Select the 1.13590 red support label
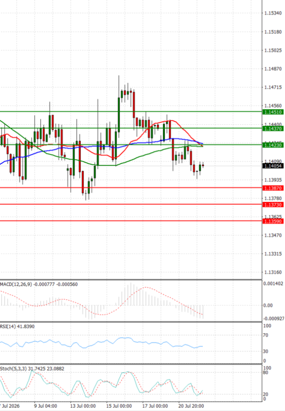This screenshot has width=285, height=411. tap(273, 221)
